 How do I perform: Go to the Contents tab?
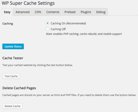(x=53, y=12)
